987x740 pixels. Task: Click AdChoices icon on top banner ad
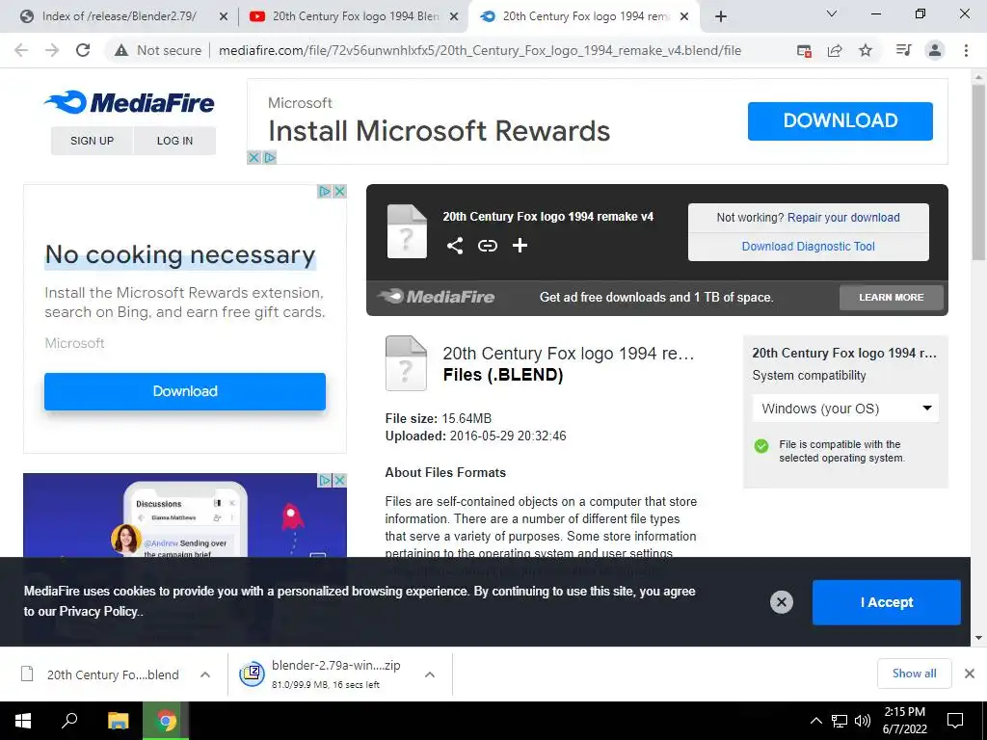pos(270,157)
